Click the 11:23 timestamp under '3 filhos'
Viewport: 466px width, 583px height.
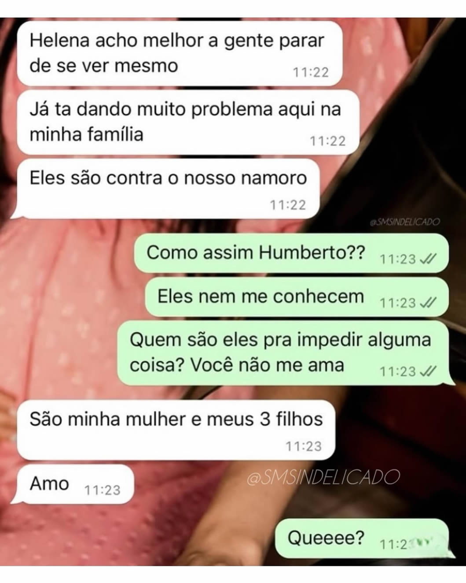click(304, 446)
